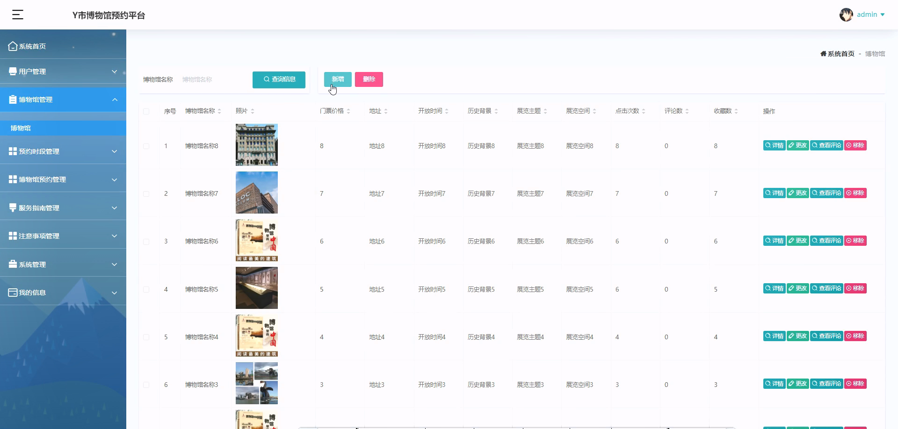This screenshot has height=429, width=898.
Task: Toggle the select-all header checkbox
Action: 146,111
